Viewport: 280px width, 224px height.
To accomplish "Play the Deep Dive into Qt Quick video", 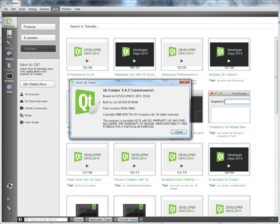I will pos(87,160).
